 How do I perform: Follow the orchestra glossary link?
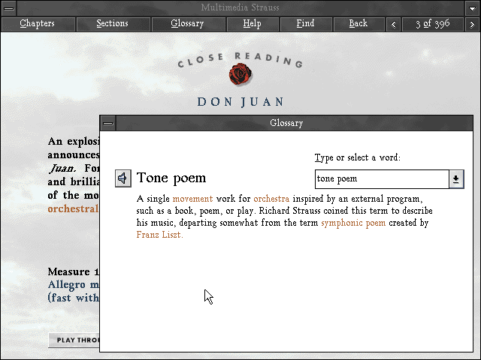271,199
